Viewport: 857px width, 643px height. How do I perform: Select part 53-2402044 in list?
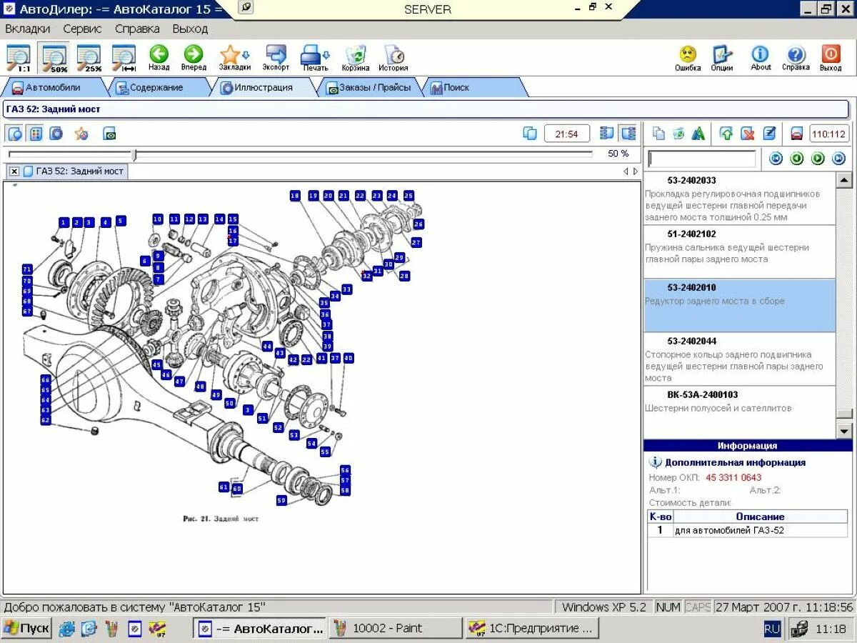click(x=739, y=359)
